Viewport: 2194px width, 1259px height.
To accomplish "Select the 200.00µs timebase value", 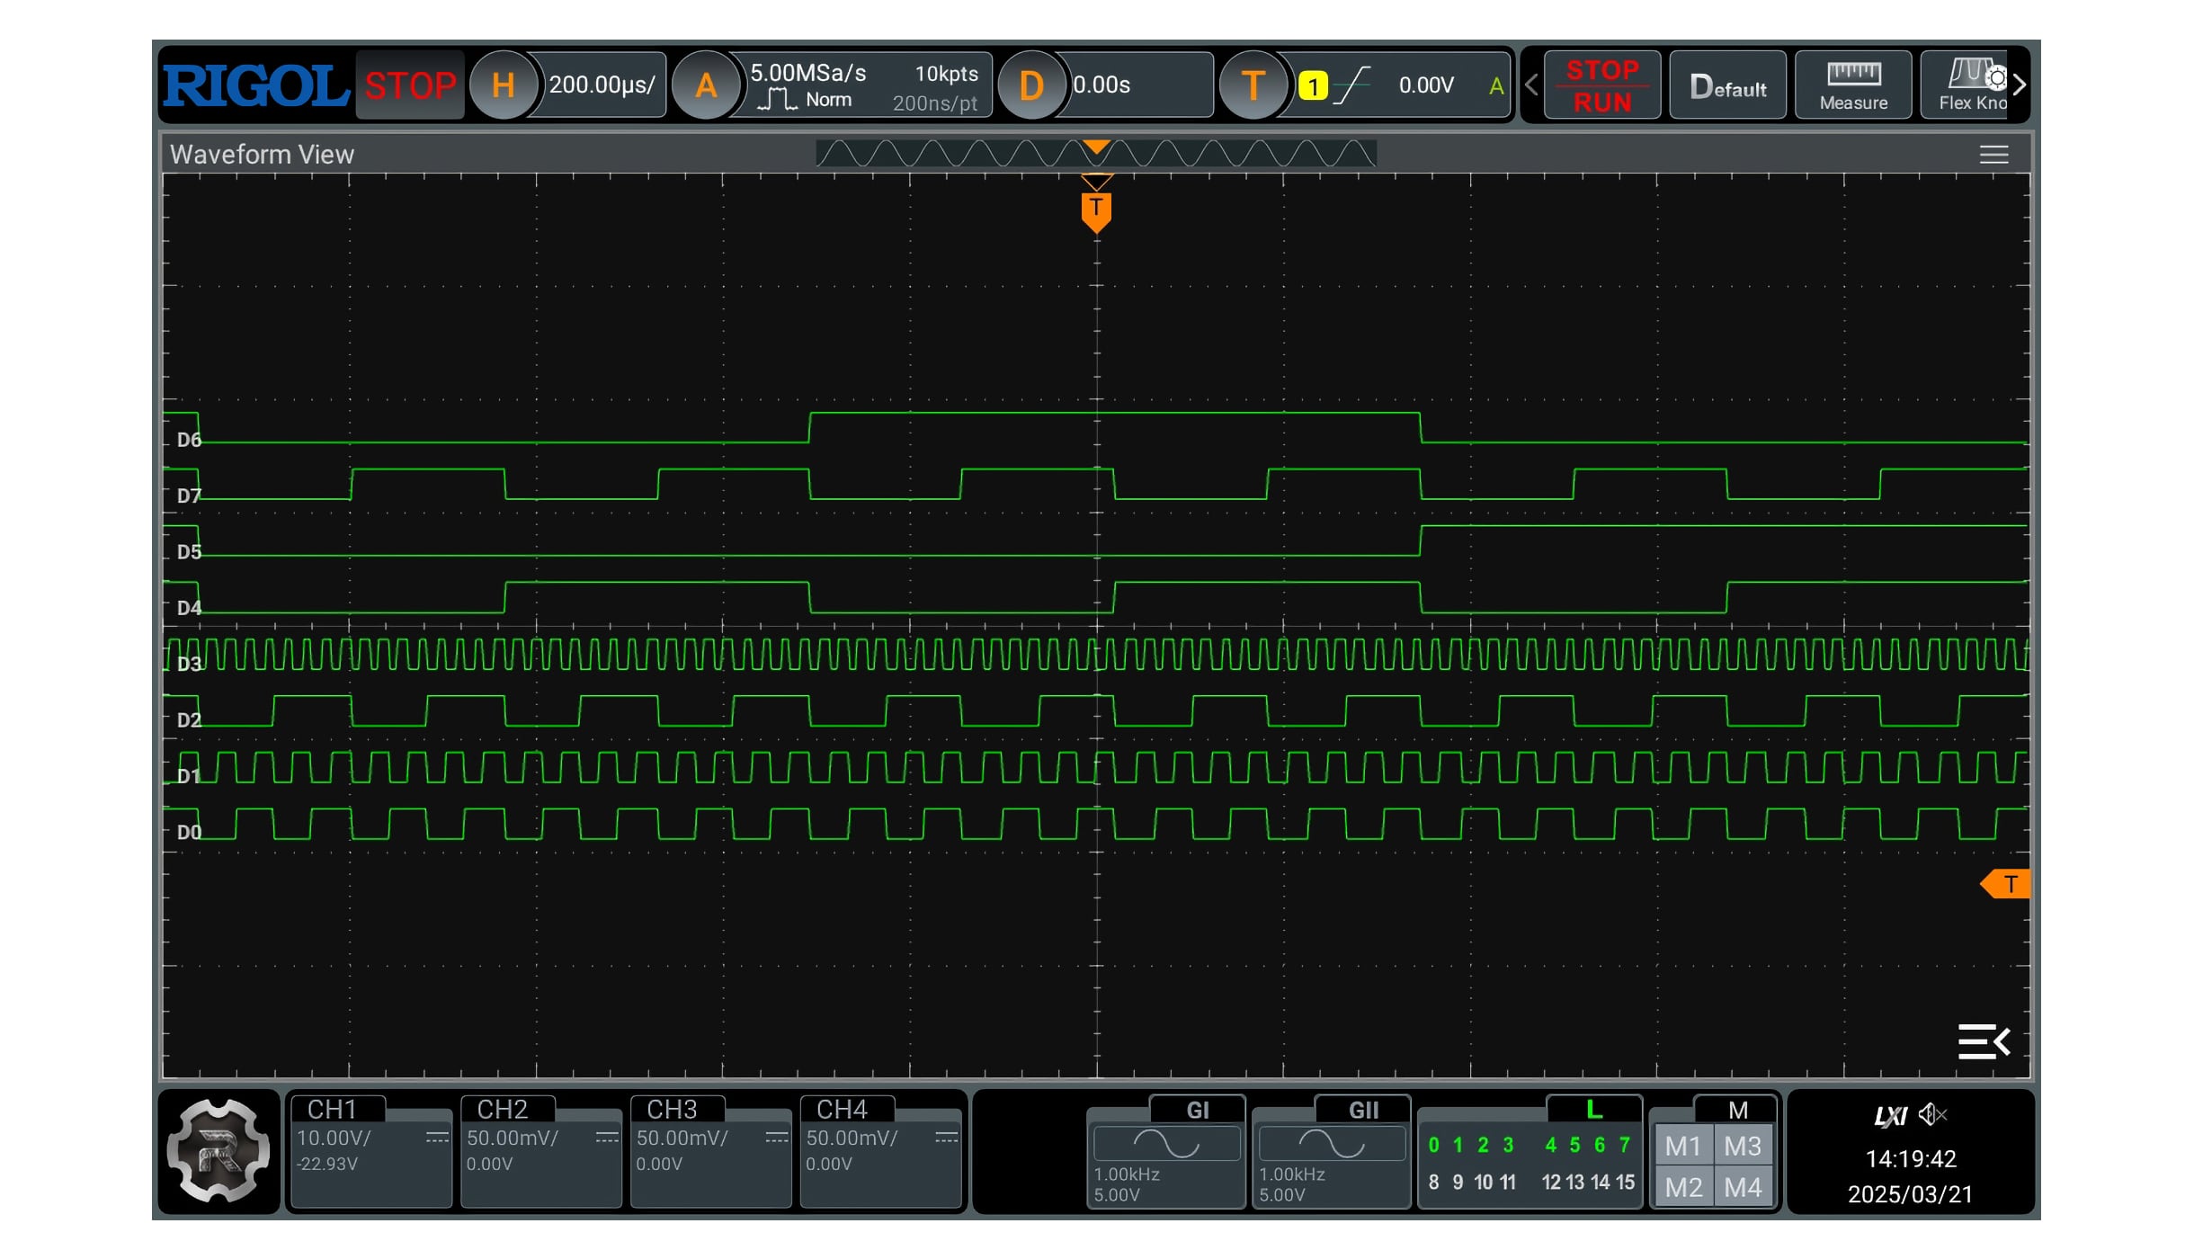I will pyautogui.click(x=601, y=85).
